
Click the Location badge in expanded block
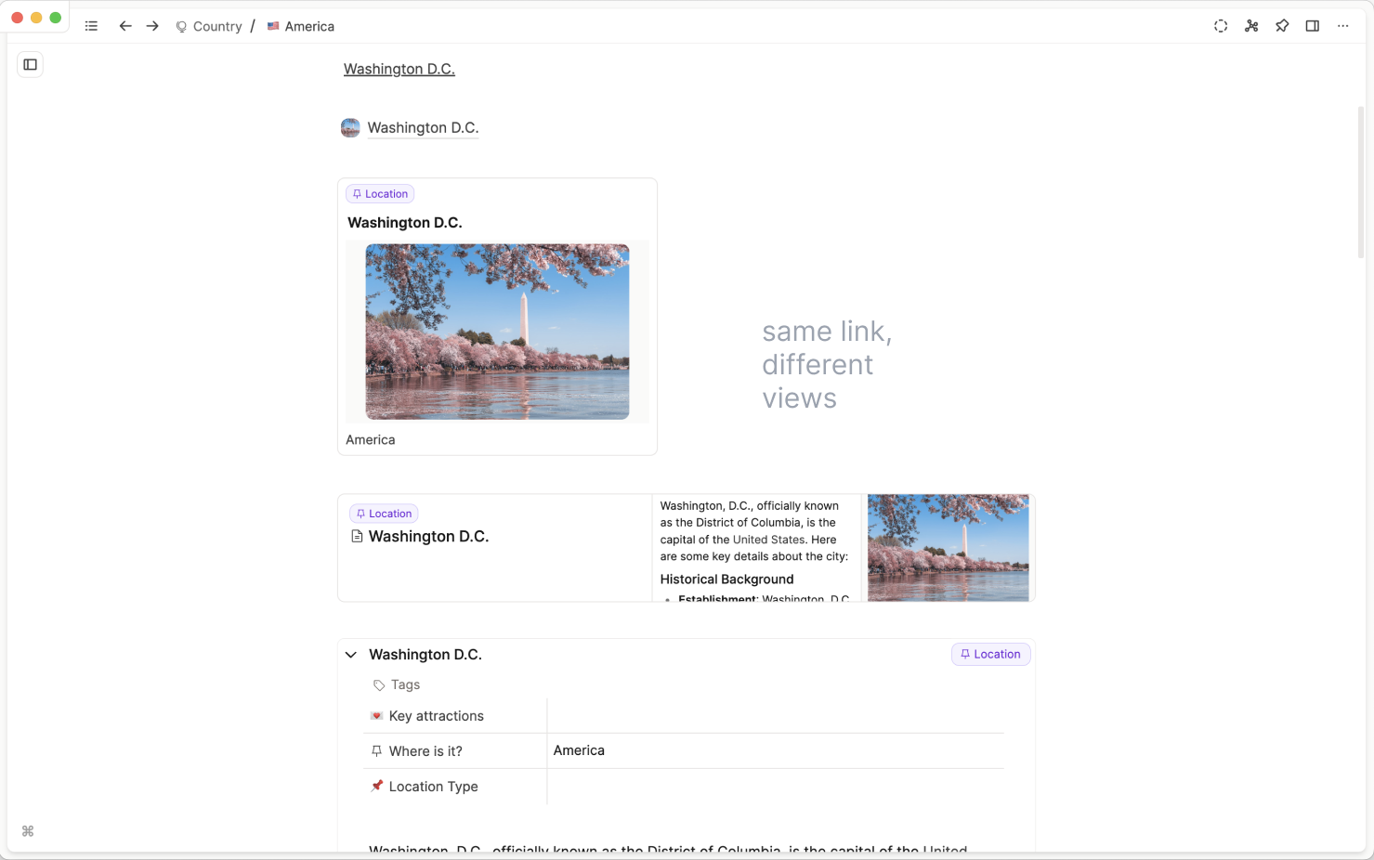(991, 655)
